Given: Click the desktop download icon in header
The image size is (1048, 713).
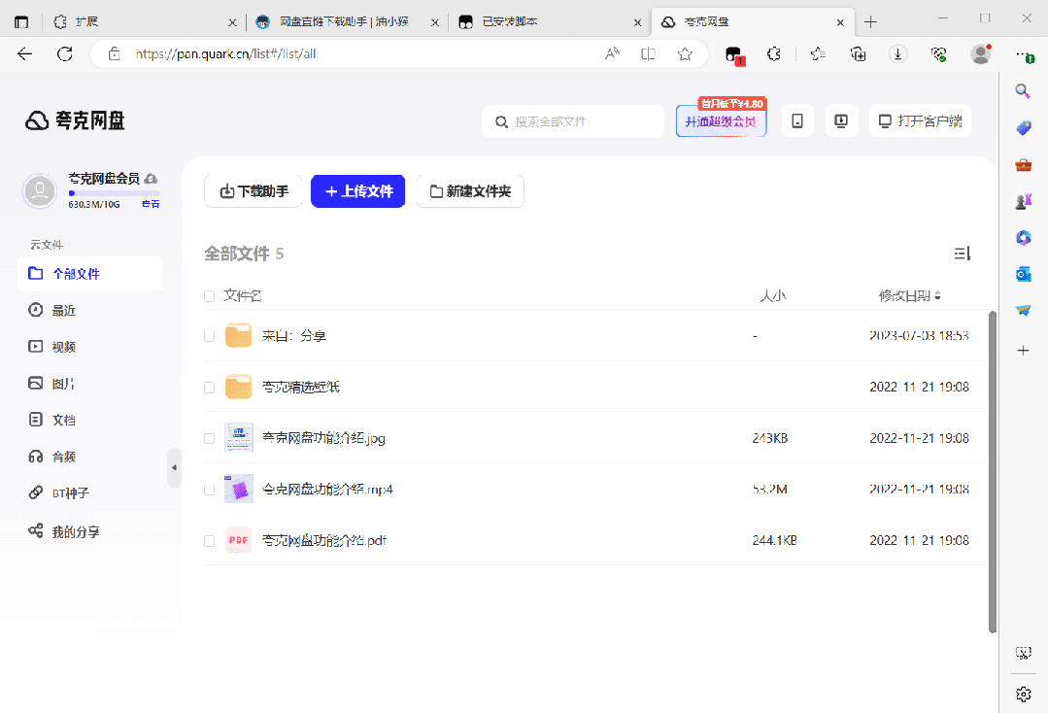Looking at the screenshot, I should tap(841, 121).
